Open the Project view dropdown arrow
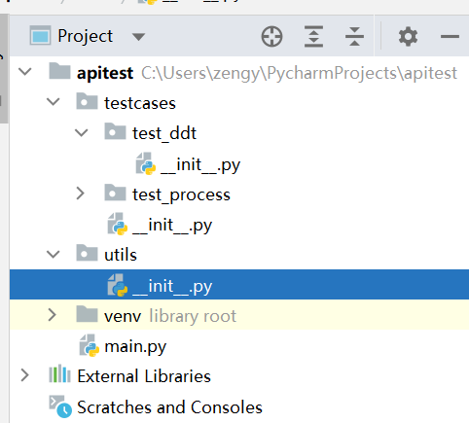The width and height of the screenshot is (469, 423). (x=138, y=37)
